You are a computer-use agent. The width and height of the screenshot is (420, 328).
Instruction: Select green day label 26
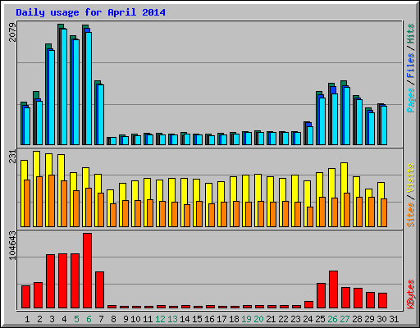332,319
